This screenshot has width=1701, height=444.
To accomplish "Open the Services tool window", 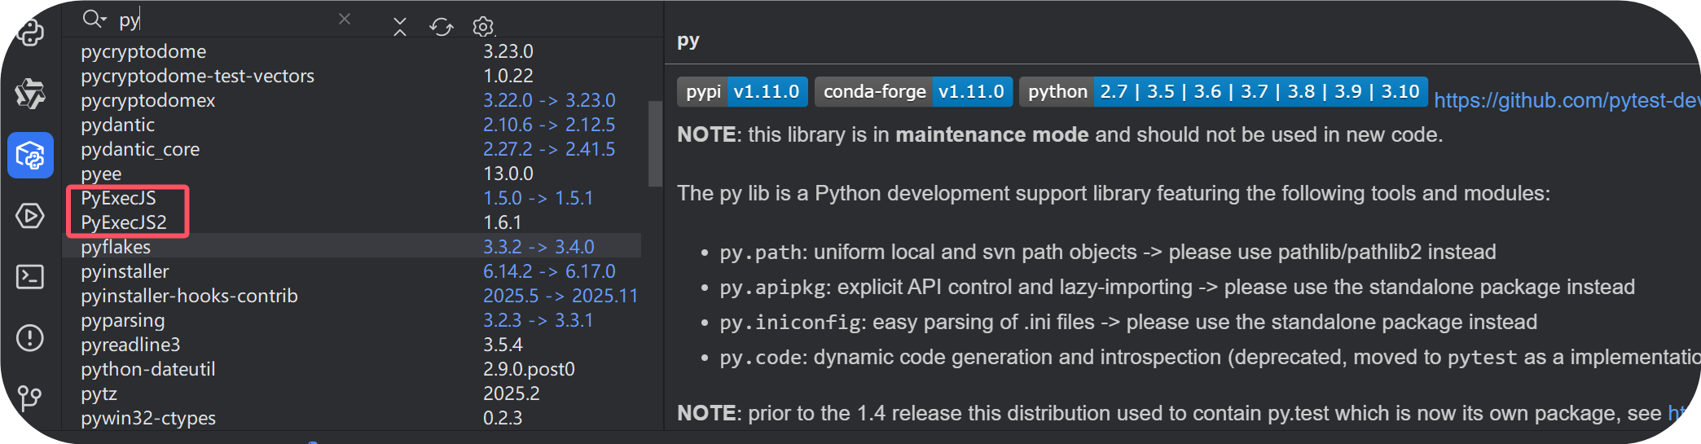I will [30, 216].
